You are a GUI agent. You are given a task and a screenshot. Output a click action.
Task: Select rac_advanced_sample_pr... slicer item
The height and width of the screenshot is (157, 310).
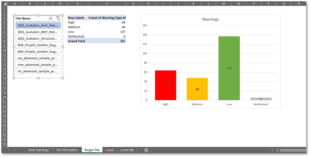(x=38, y=58)
